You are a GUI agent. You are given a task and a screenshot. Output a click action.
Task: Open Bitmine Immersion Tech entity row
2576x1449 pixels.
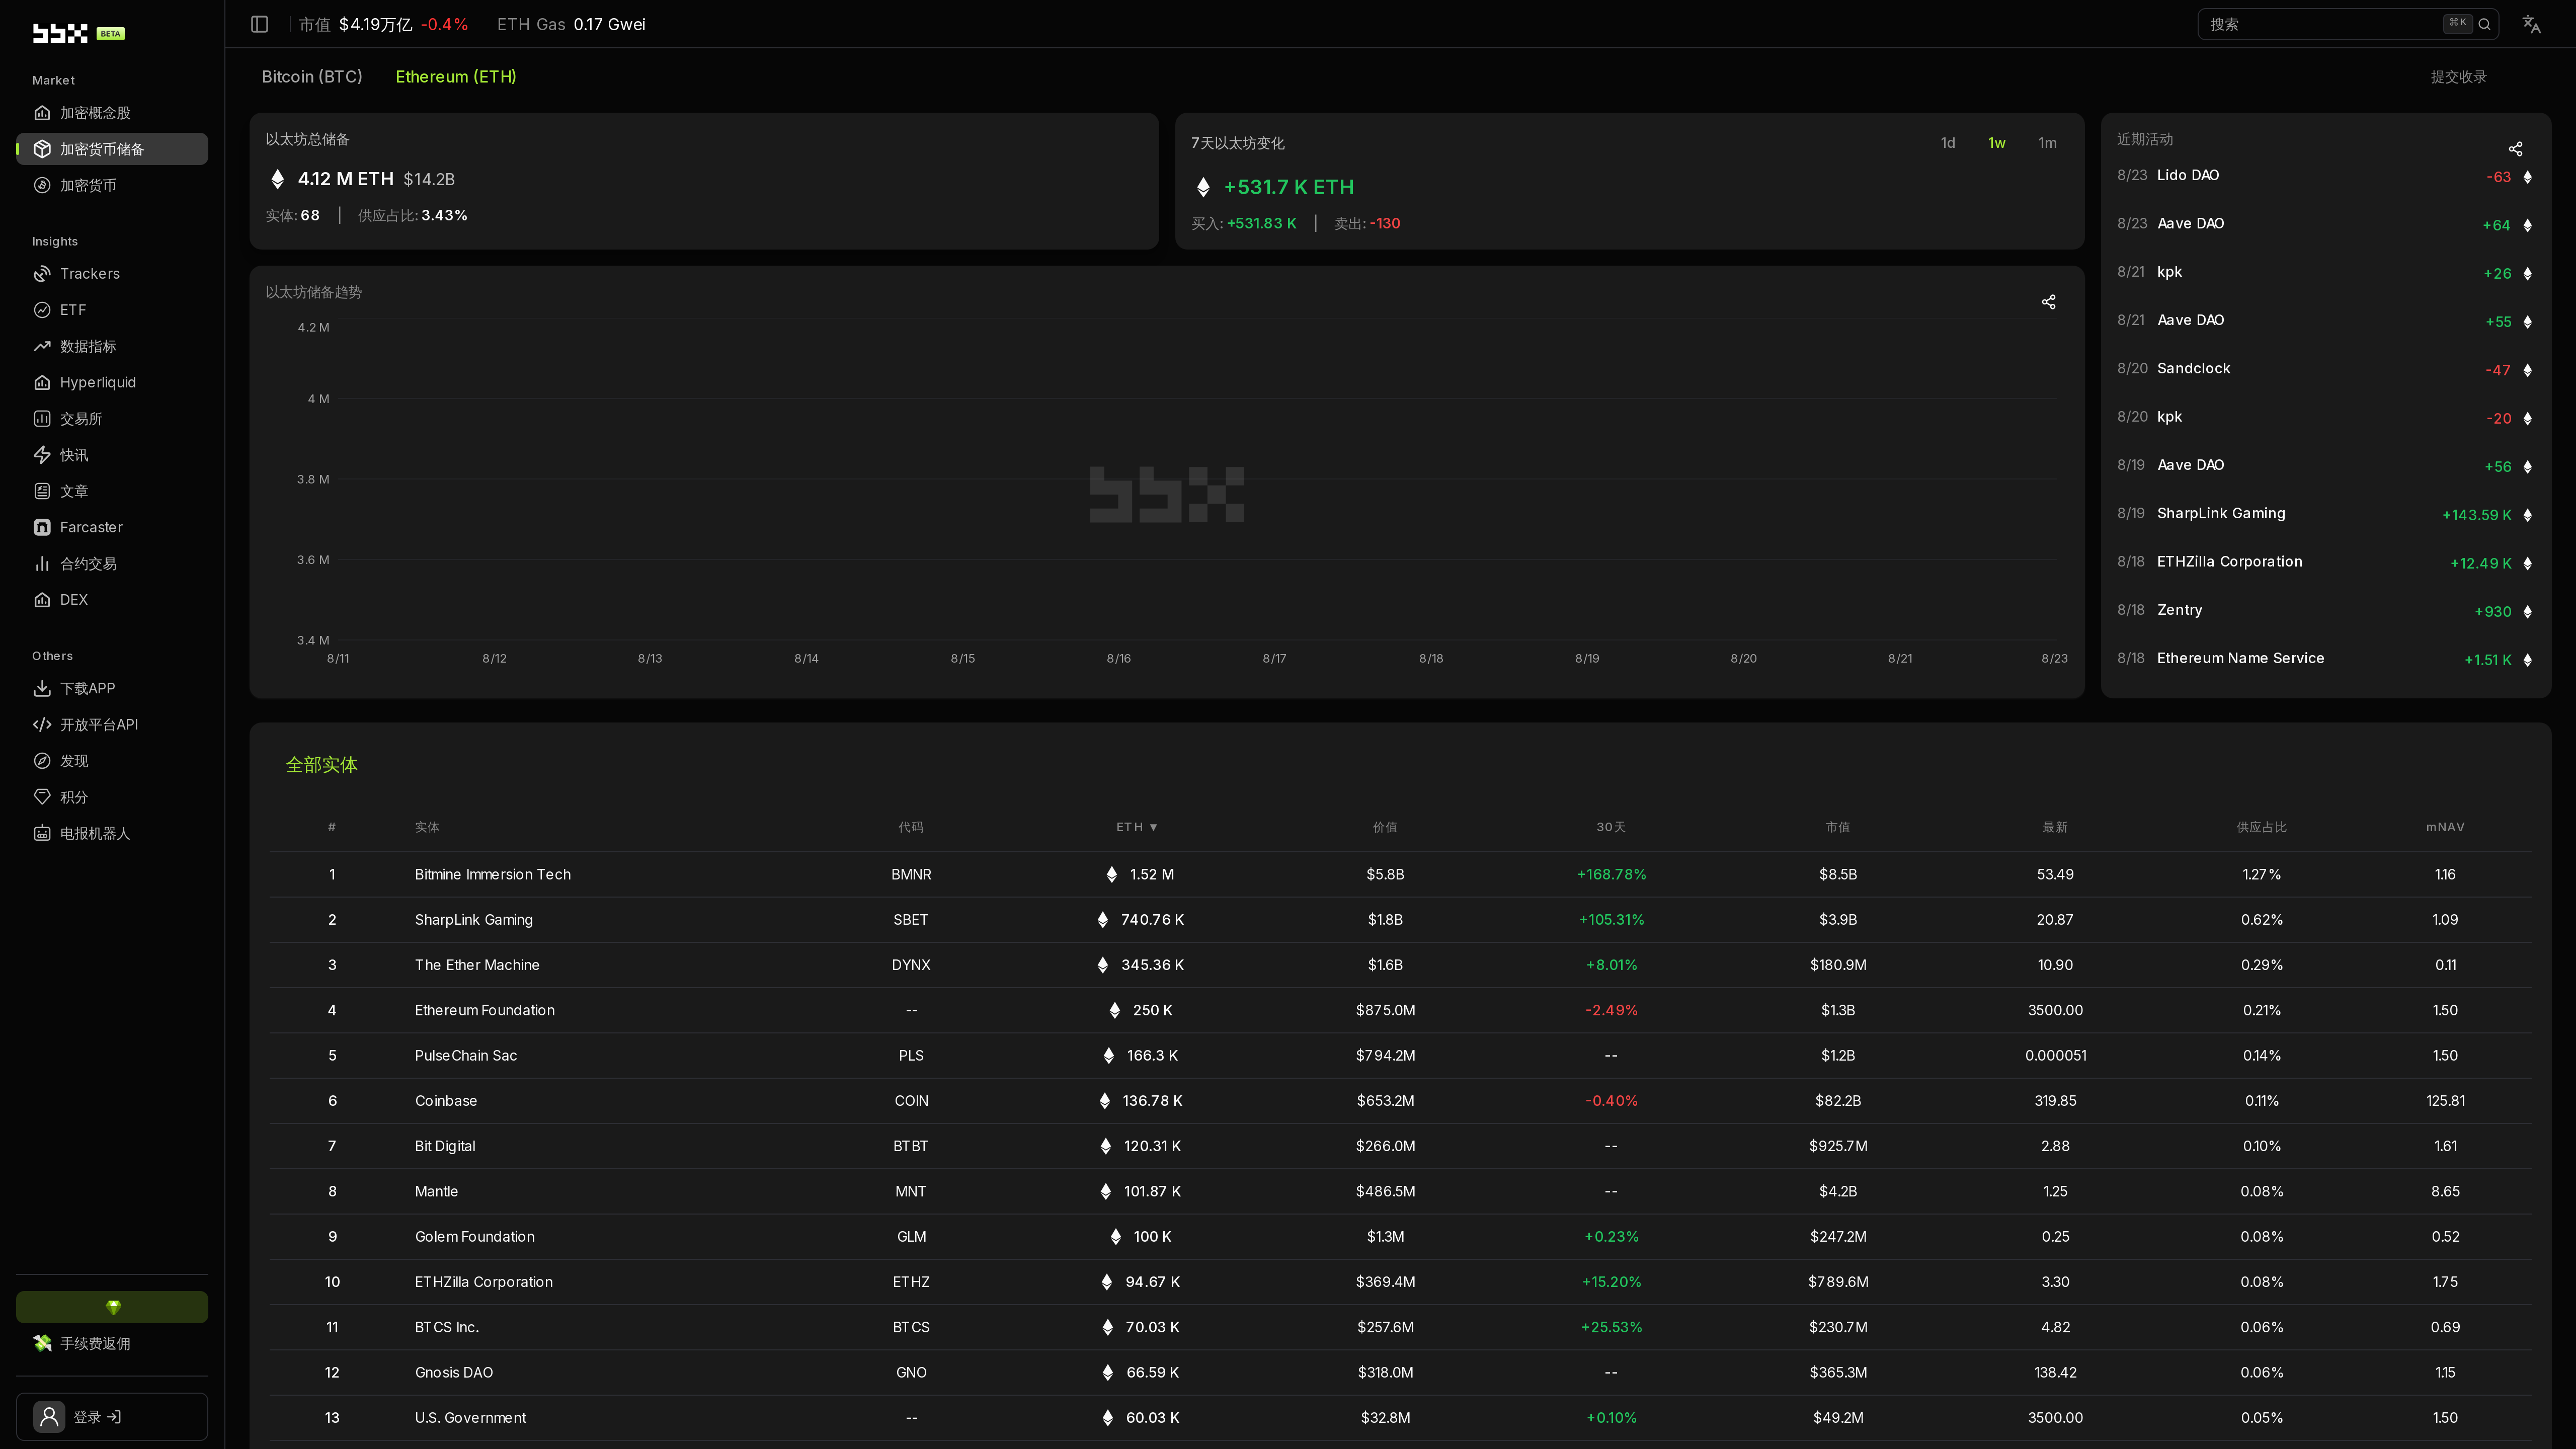pos(1400,874)
